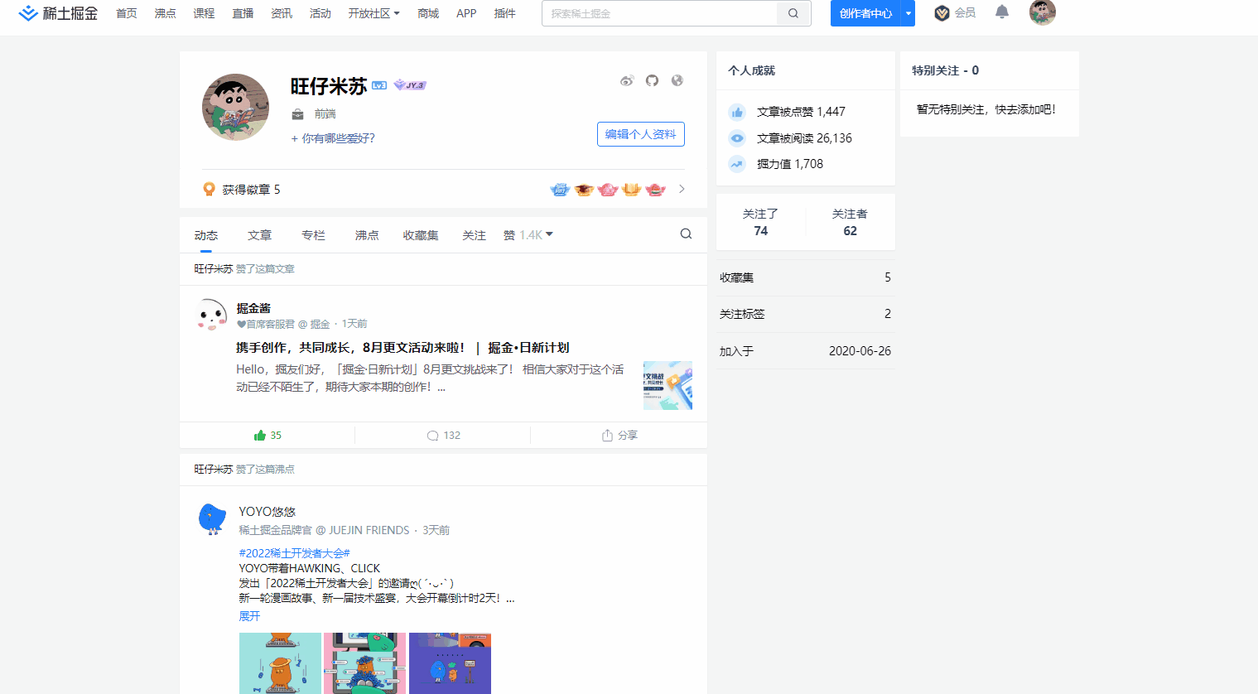This screenshot has height=694, width=1258.
Task: Click 文章被点赞 1,447 stat
Action: point(801,112)
